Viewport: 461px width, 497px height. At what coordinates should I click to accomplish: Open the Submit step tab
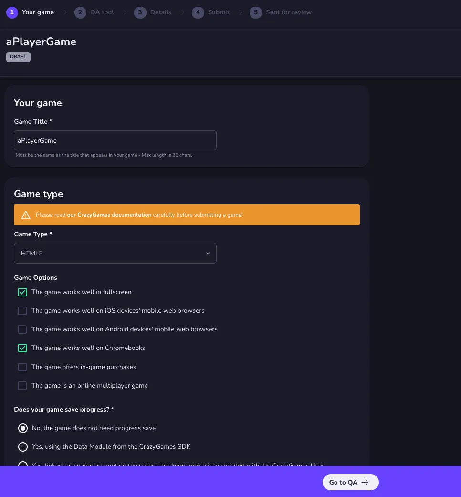click(x=211, y=12)
